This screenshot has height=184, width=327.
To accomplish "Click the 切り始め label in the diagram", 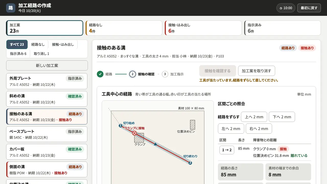I will coord(129,123).
